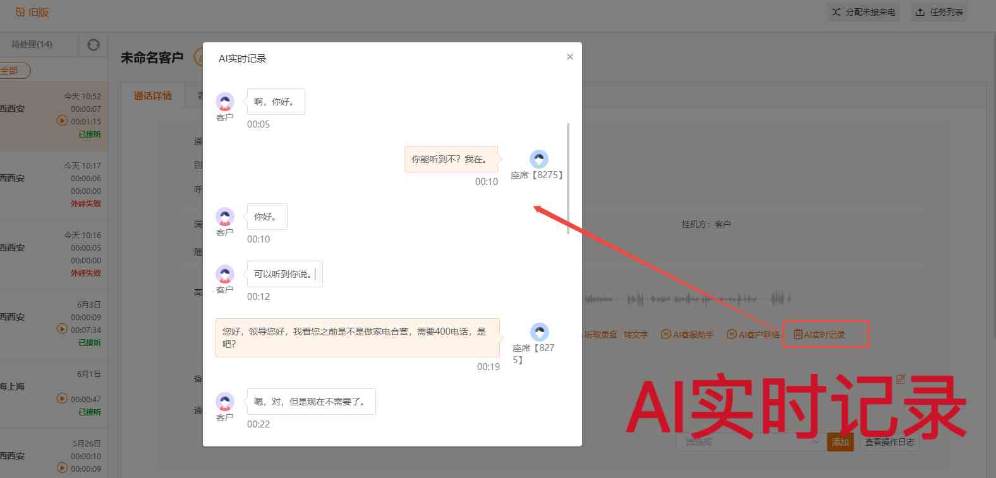Image resolution: width=996 pixels, height=478 pixels.
Task: Close the AI实时记录 dialog
Action: [x=570, y=57]
